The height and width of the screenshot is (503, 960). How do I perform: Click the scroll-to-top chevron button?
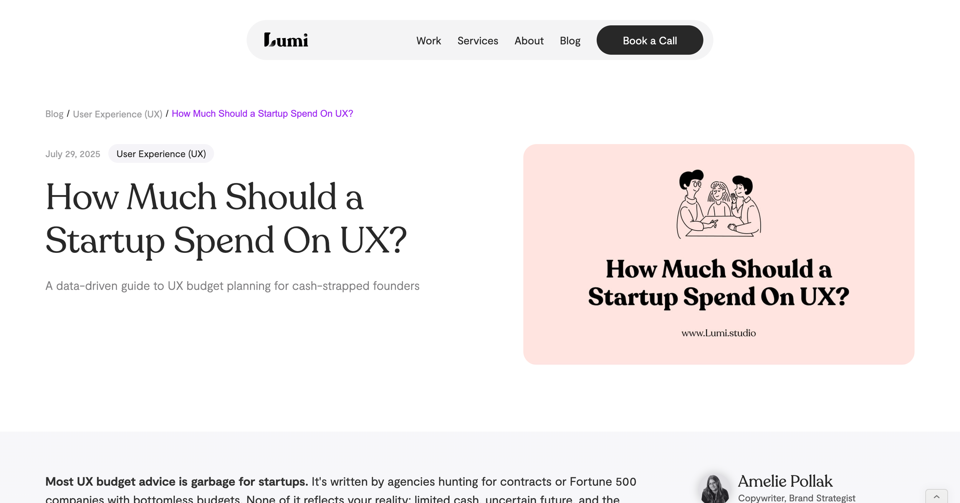[936, 497]
